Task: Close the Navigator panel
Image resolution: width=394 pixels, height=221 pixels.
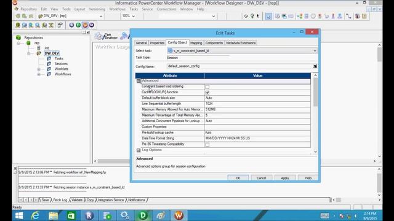Action: [x=88, y=33]
